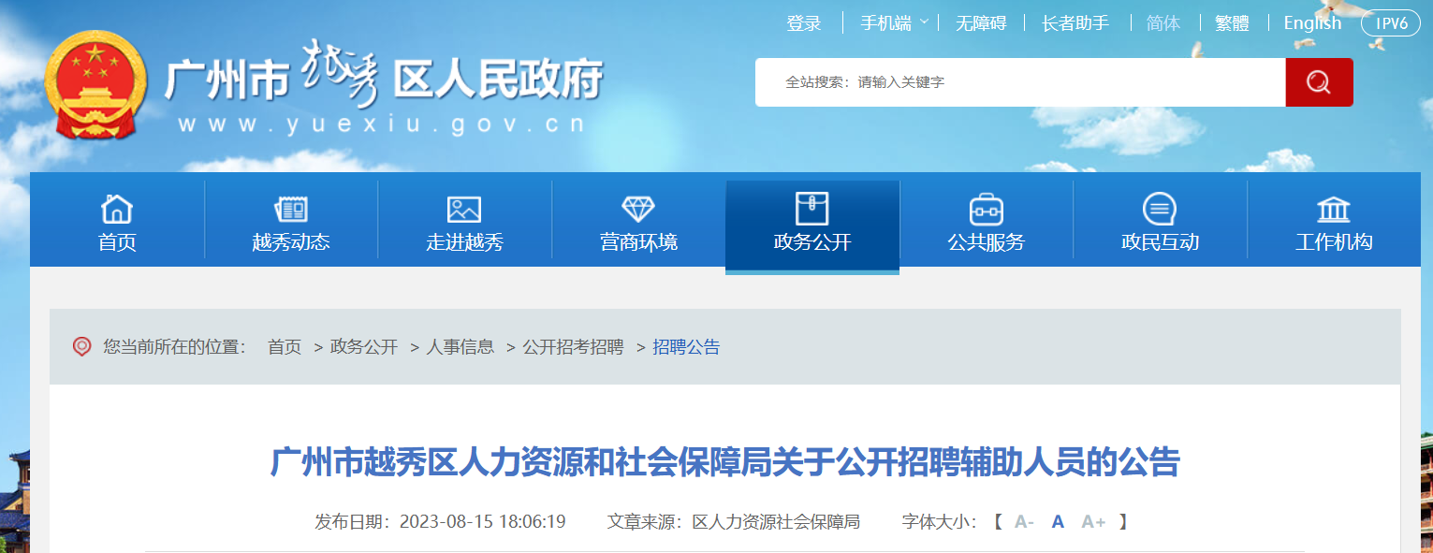Open the 政民互动 navigation tab
Image resolution: width=1433 pixels, height=553 pixels.
[x=1160, y=220]
